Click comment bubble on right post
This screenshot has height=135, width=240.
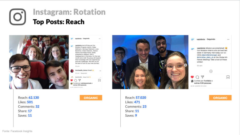[197, 77]
